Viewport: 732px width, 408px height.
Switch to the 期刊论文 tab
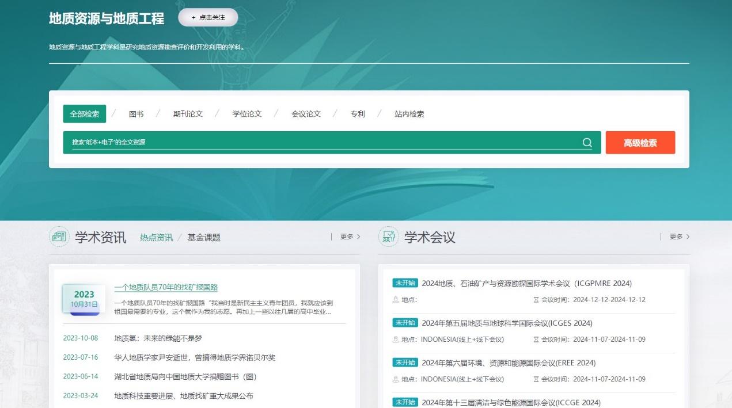coord(188,114)
